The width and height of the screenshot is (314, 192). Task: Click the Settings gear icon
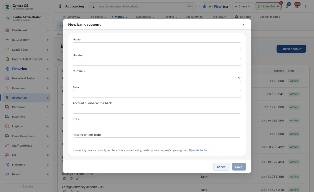[237, 17]
